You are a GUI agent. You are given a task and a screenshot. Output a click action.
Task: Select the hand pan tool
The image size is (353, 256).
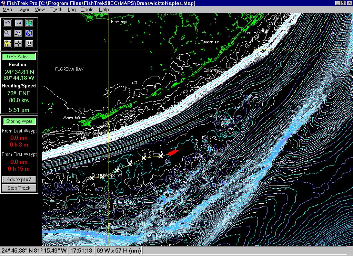coord(29,44)
